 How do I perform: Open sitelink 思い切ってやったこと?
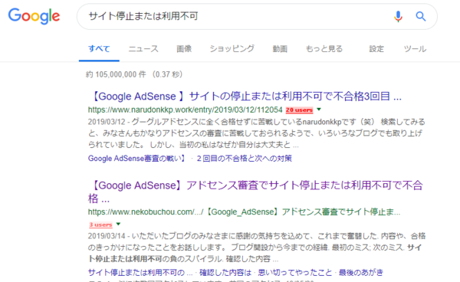(x=295, y=273)
